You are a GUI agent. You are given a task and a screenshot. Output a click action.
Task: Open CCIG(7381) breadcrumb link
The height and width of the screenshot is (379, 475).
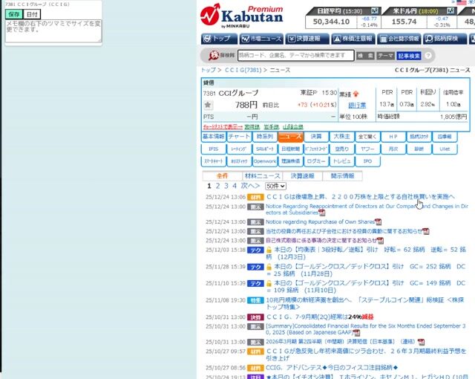pos(243,71)
